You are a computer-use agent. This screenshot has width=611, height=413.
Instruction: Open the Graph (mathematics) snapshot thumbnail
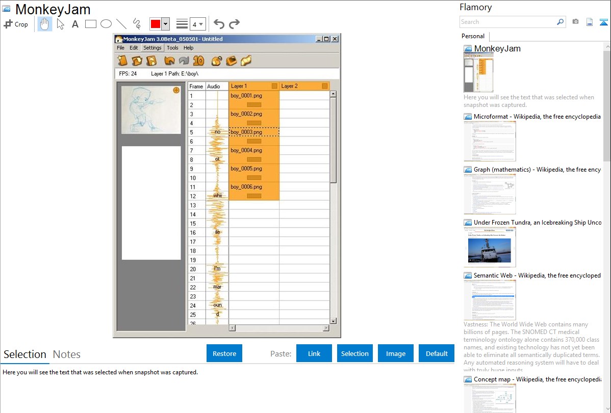click(490, 194)
